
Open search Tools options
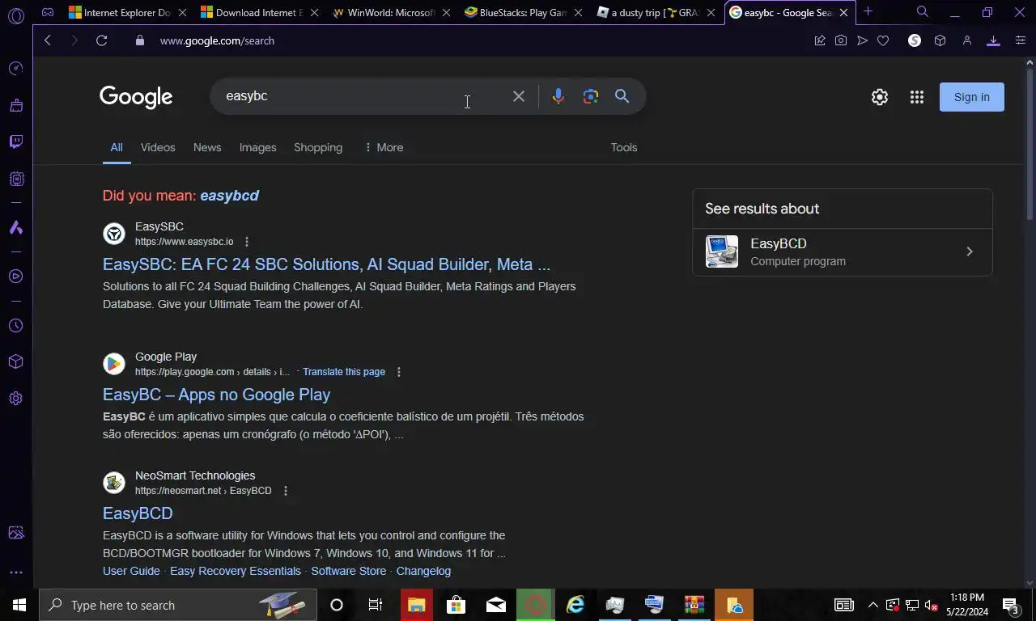point(624,147)
